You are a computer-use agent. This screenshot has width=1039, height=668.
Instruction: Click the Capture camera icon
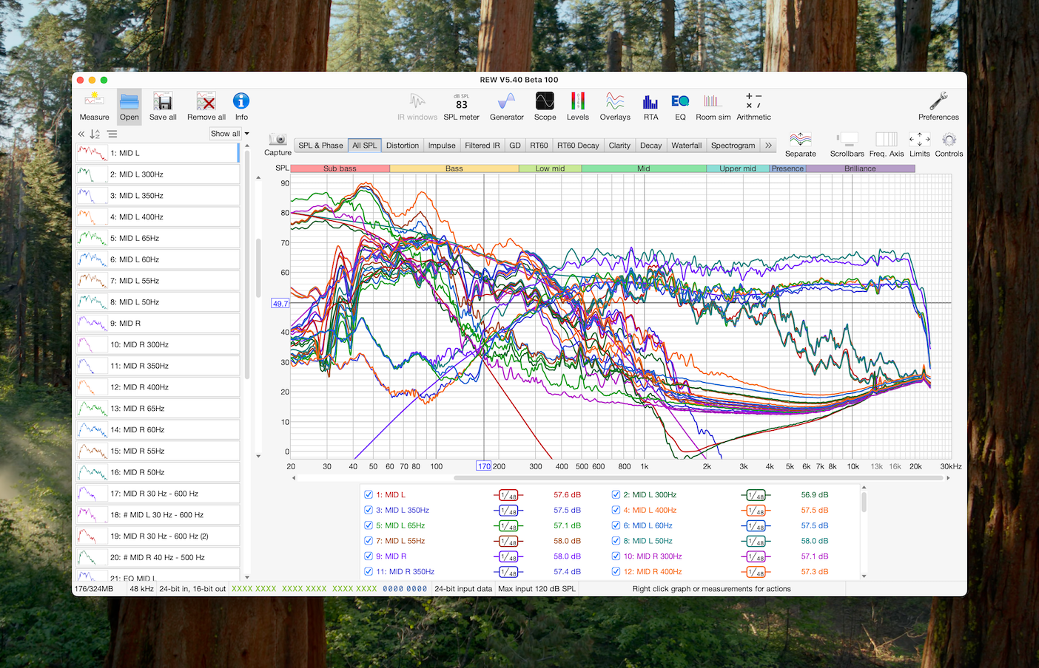pyautogui.click(x=278, y=140)
